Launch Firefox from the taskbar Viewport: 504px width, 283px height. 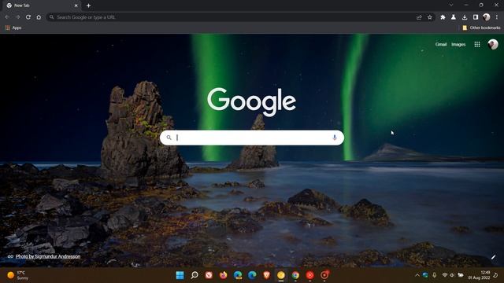(x=223, y=275)
